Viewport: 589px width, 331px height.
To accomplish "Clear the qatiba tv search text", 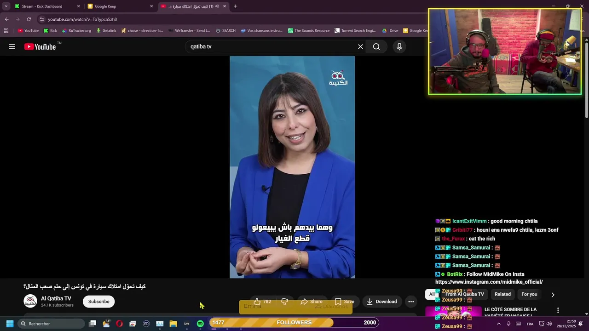I will 360,46.
